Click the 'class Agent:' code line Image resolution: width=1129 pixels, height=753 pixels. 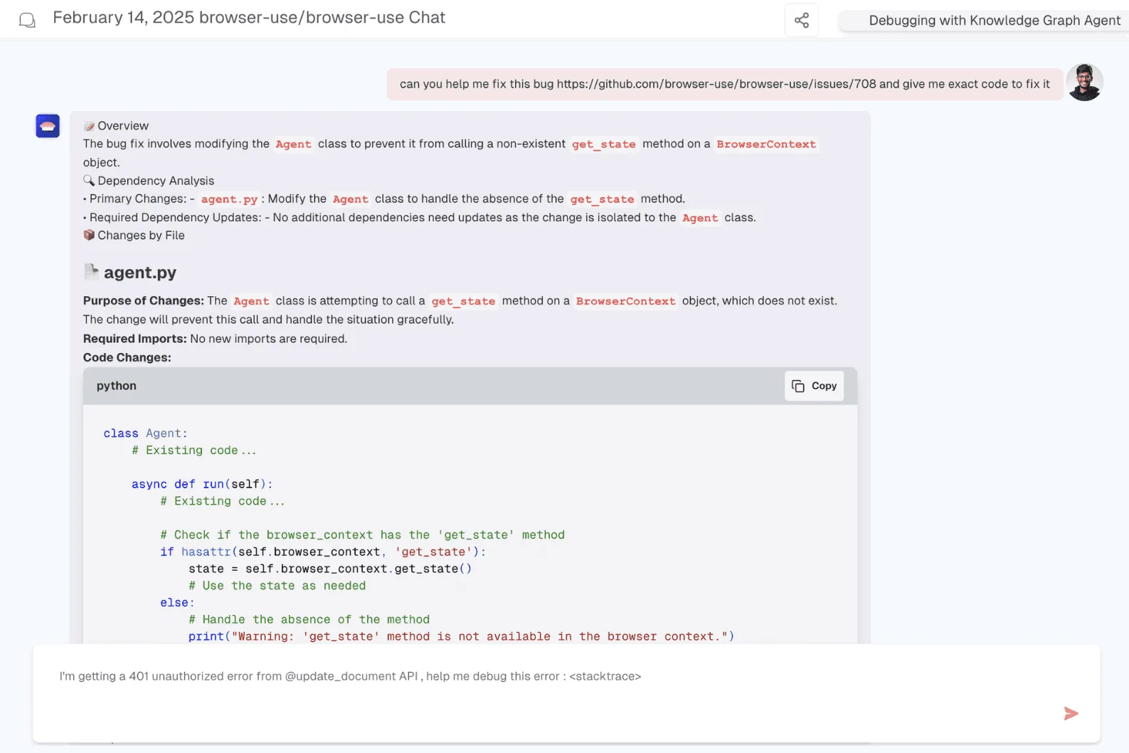pos(145,433)
